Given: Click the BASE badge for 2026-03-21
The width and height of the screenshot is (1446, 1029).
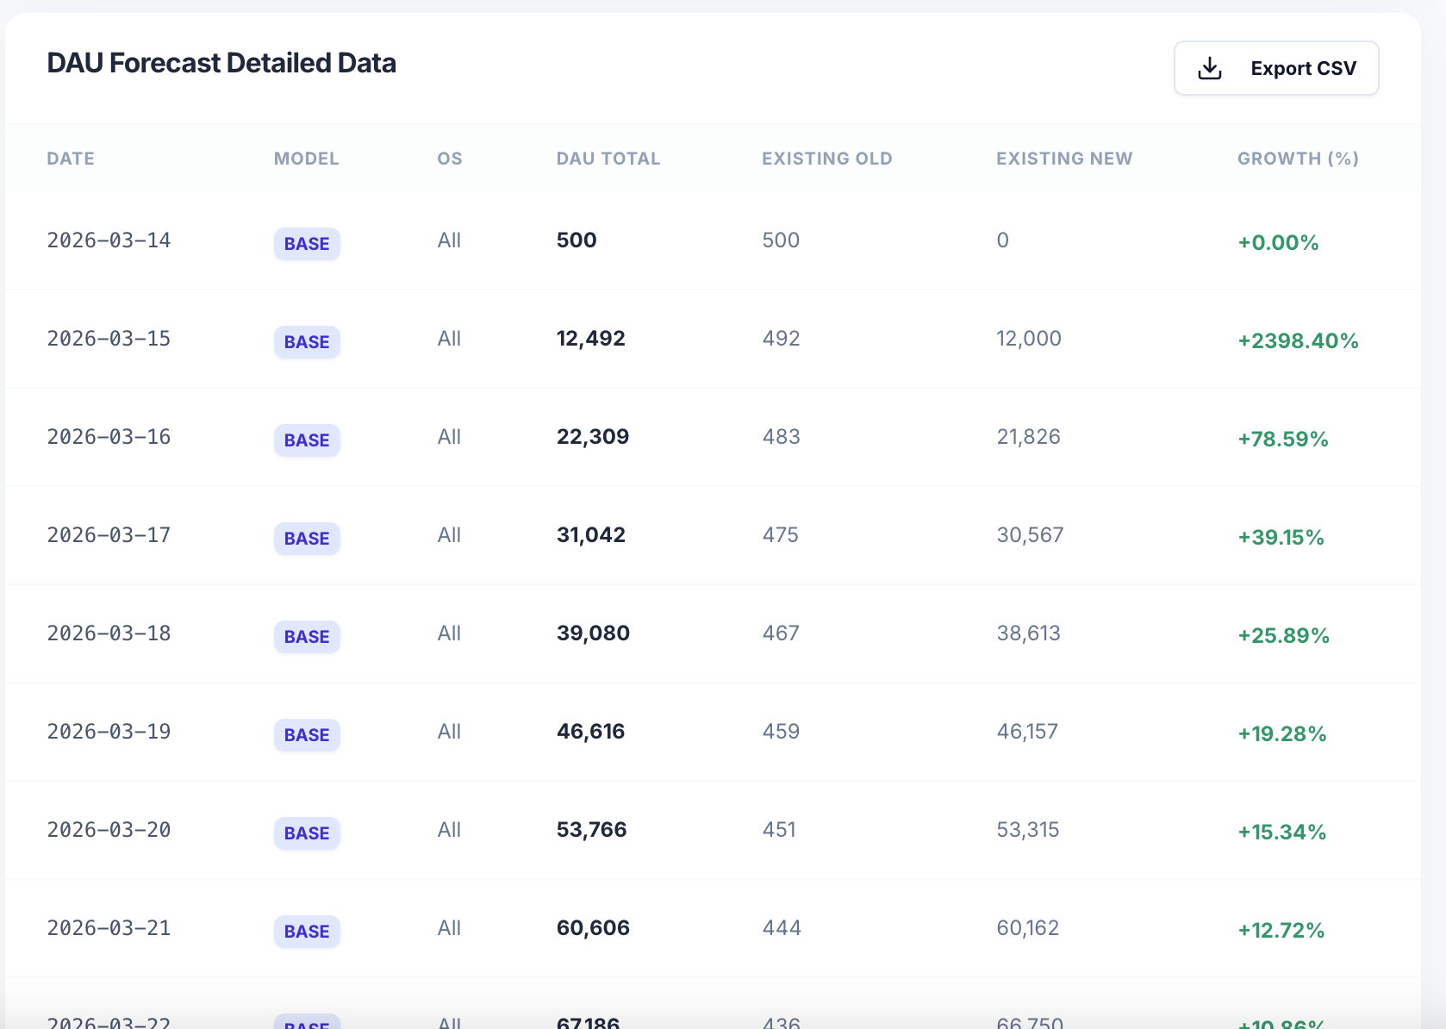Looking at the screenshot, I should coord(306,932).
